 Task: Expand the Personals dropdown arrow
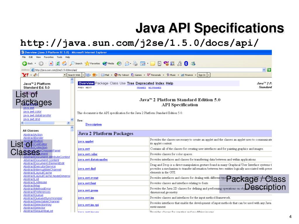click(164, 75)
